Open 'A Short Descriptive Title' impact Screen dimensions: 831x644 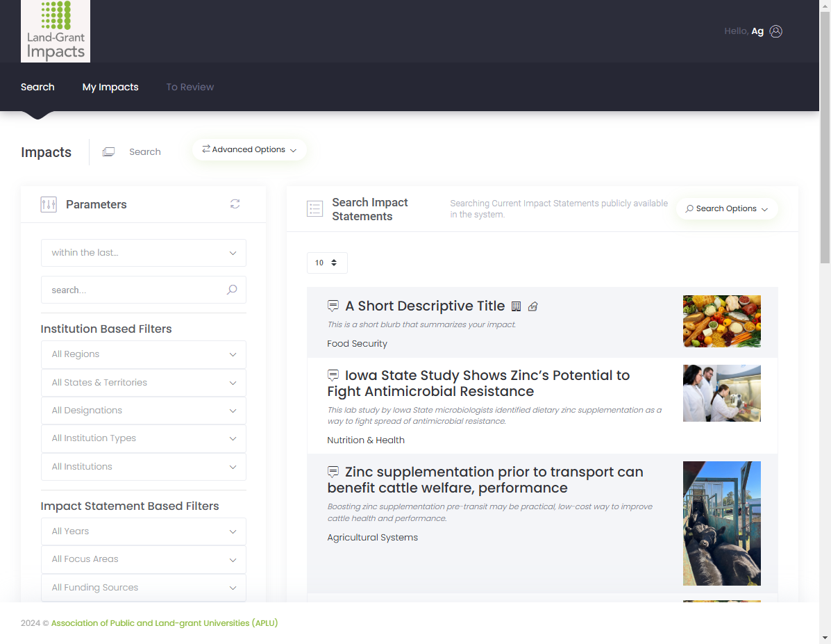[x=425, y=306]
